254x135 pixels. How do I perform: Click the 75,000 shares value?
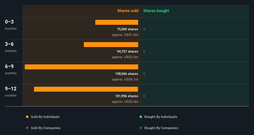(127, 29)
